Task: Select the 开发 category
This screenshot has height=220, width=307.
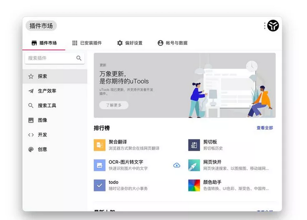Action: [55, 135]
